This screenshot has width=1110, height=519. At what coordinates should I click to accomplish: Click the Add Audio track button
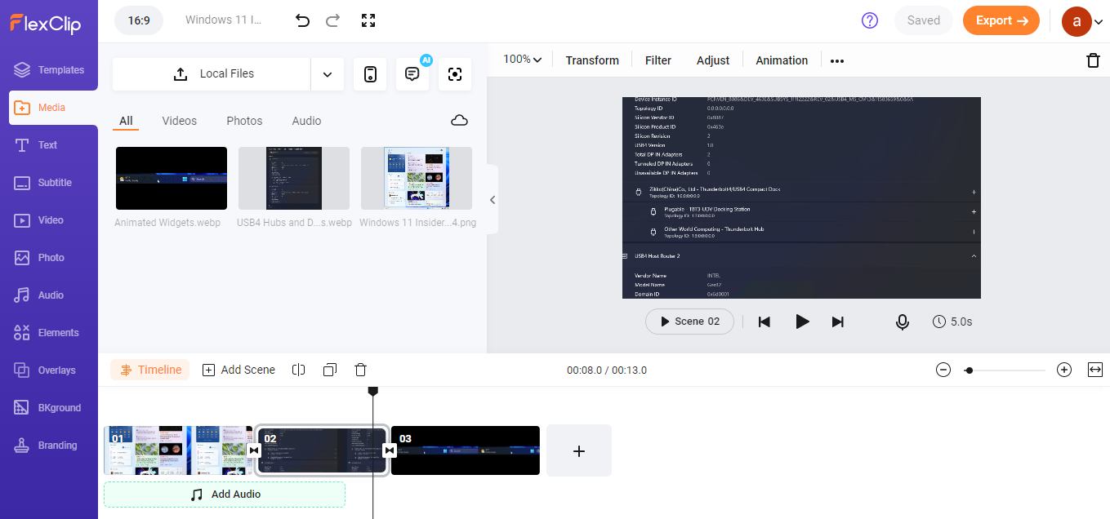225,495
